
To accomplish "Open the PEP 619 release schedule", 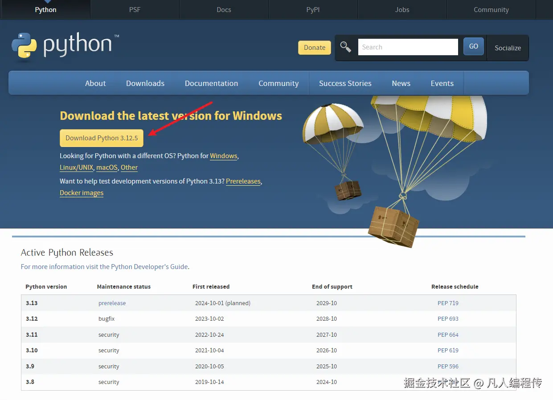I will pos(448,350).
